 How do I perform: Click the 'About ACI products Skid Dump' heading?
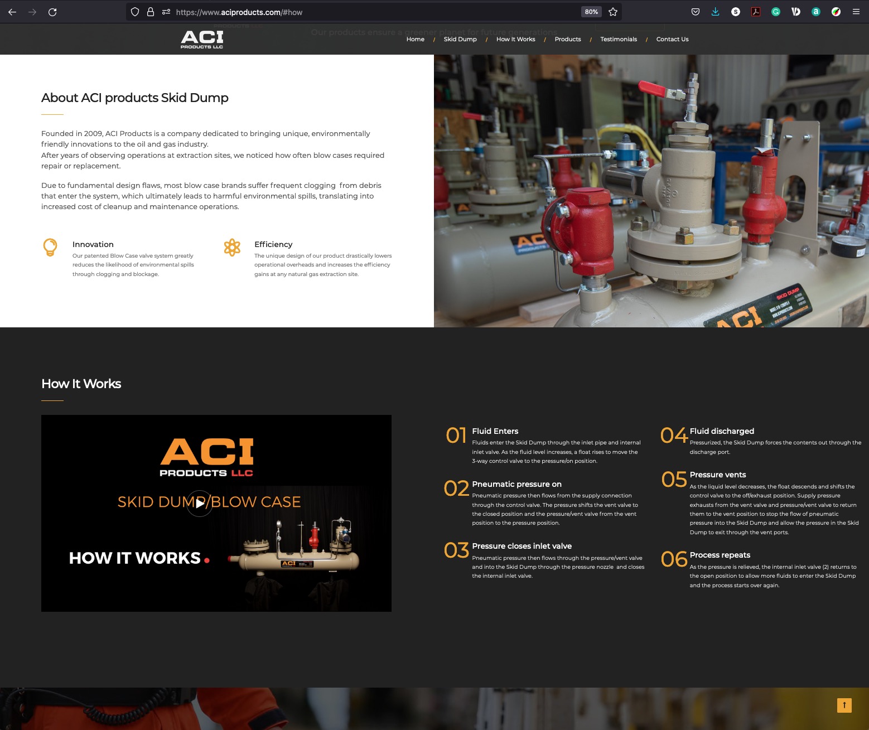[135, 98]
